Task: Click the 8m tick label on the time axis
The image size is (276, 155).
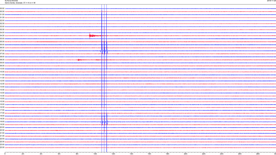Action: click(x=77, y=154)
